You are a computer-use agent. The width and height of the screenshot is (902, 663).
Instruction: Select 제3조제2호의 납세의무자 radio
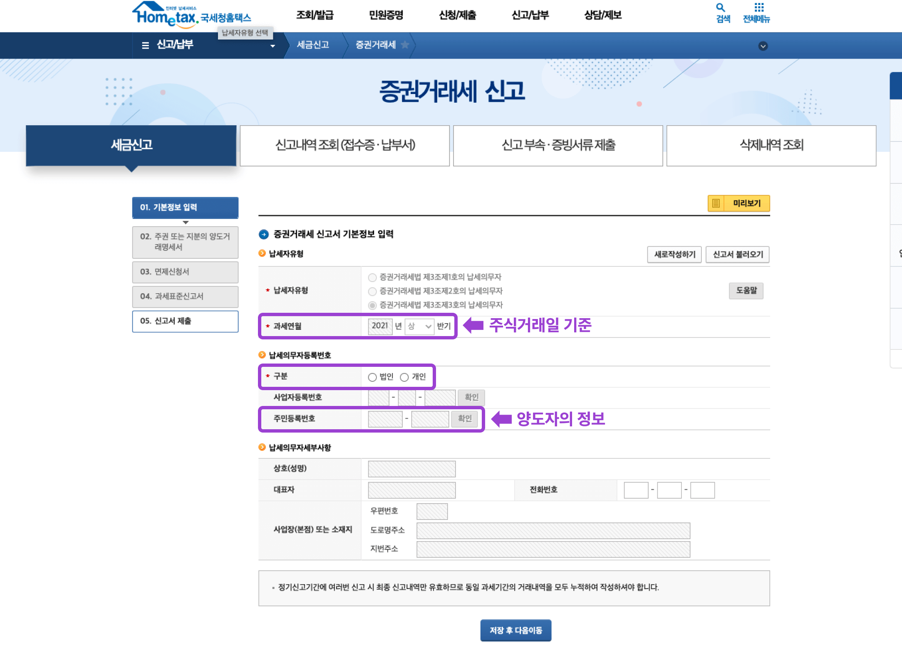tap(372, 292)
